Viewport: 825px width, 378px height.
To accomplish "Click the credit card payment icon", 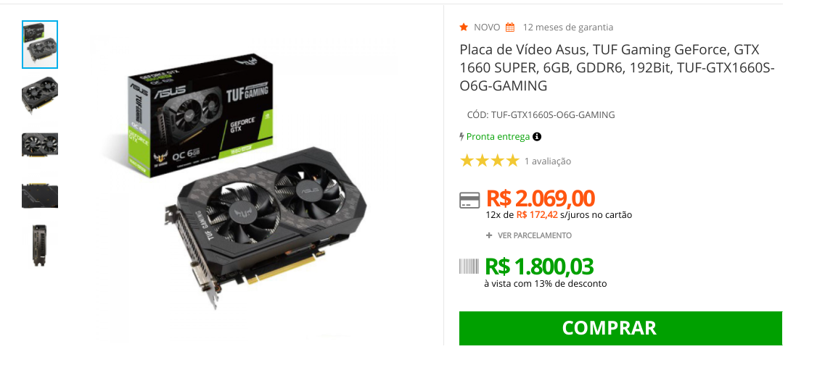I will click(x=469, y=200).
